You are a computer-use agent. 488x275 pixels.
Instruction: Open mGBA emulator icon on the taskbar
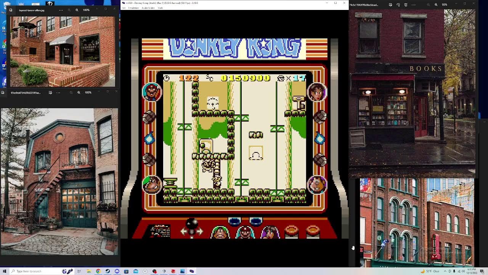coord(192,271)
